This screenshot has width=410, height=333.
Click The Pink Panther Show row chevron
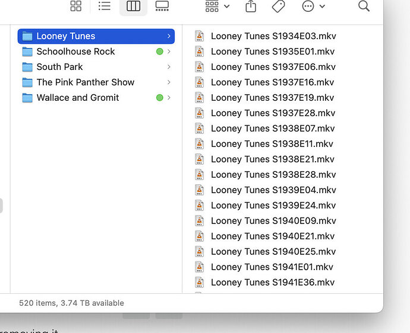169,82
